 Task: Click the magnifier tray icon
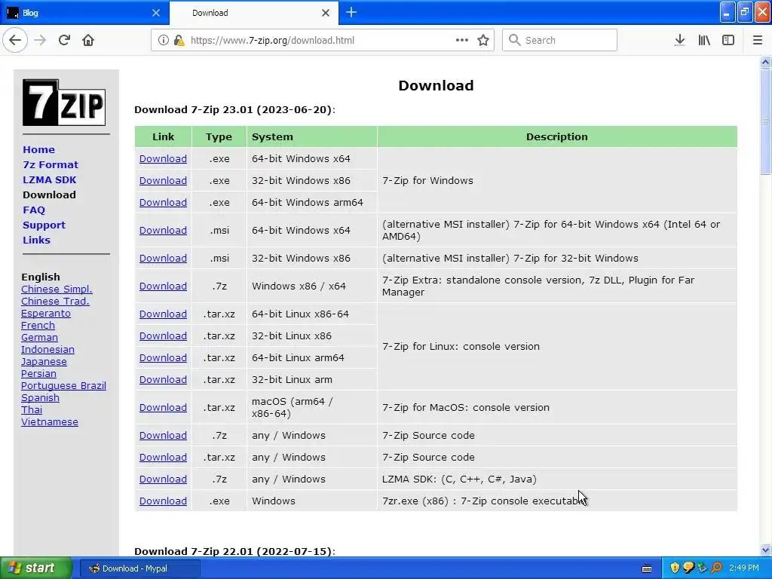pos(716,568)
